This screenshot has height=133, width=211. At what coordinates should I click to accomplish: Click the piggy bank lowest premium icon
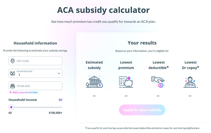(126, 82)
